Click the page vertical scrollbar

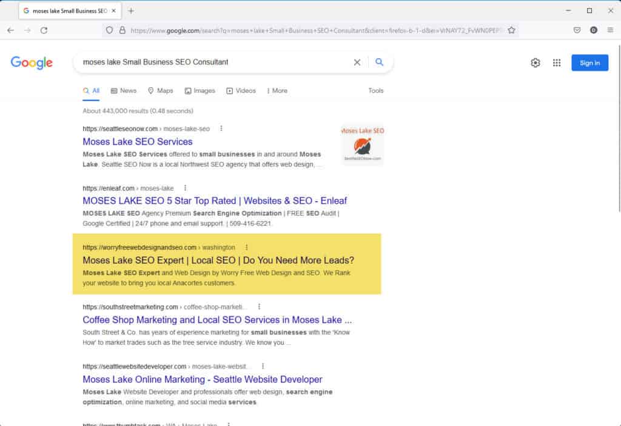[619, 128]
